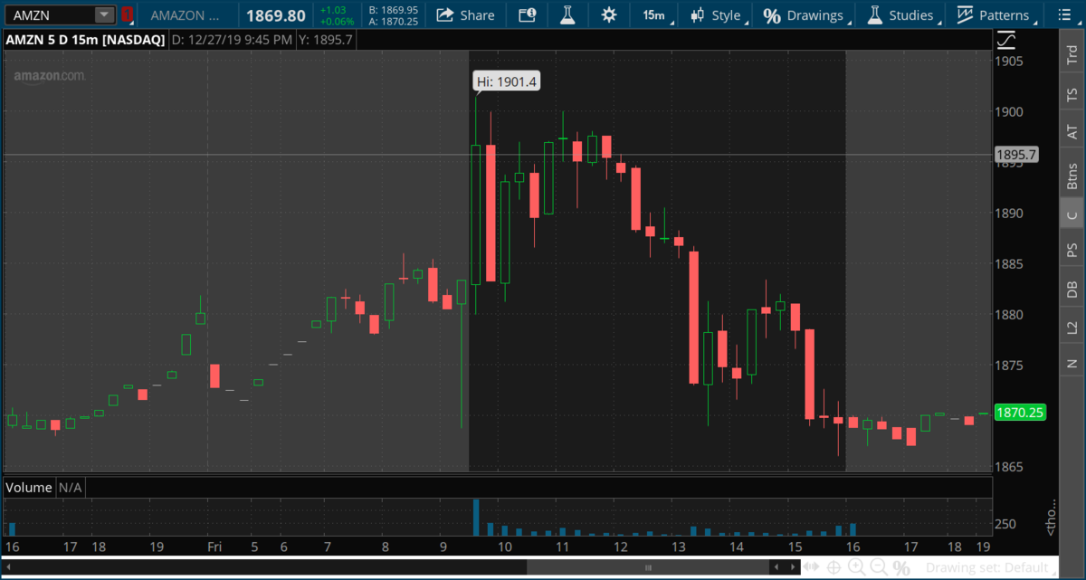Click the ask price A: 1870.25
The width and height of the screenshot is (1086, 580).
[394, 21]
